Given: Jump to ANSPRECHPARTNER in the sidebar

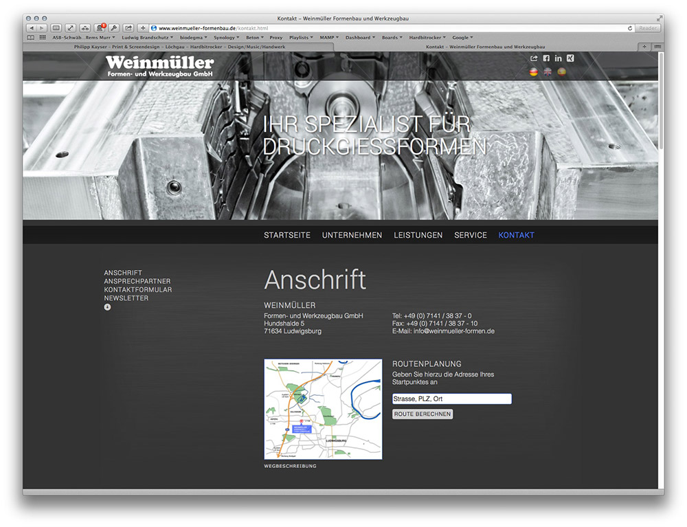Looking at the screenshot, I should (137, 281).
